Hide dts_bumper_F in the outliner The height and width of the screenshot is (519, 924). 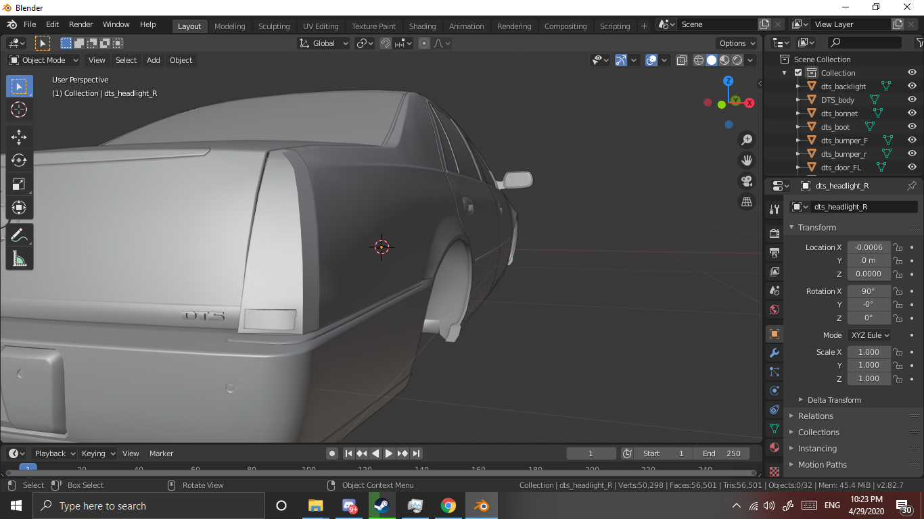point(912,140)
